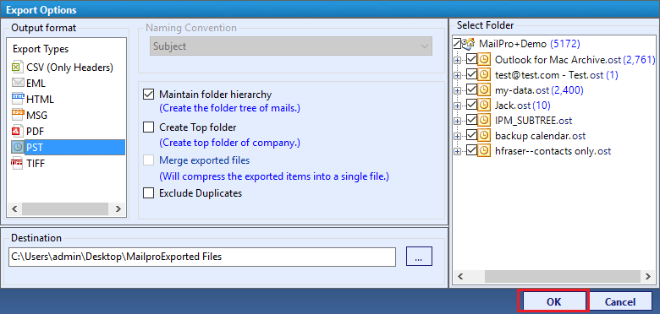This screenshot has height=314, width=660.
Task: Click OK to confirm export options
Action: coord(554,301)
